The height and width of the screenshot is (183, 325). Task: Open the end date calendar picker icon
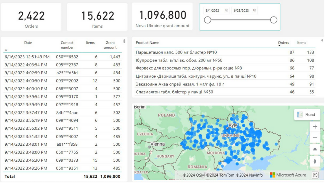255,10
